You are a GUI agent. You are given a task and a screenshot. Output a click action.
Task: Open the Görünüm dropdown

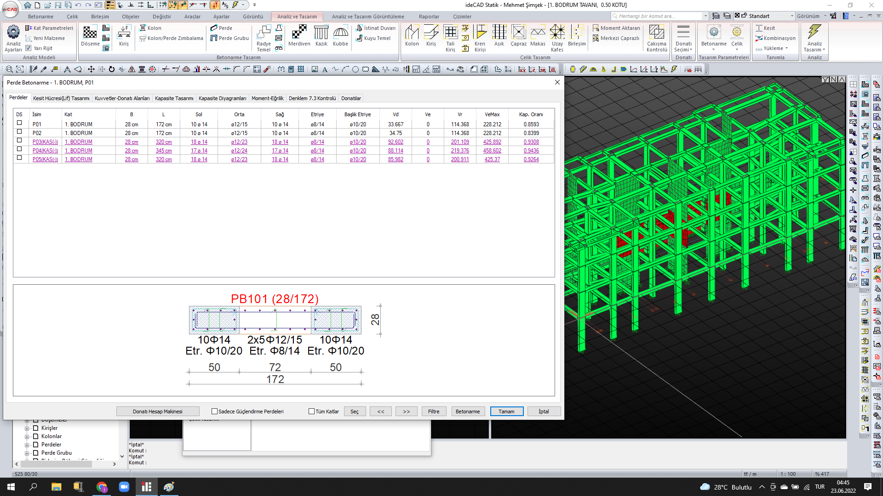(x=811, y=16)
